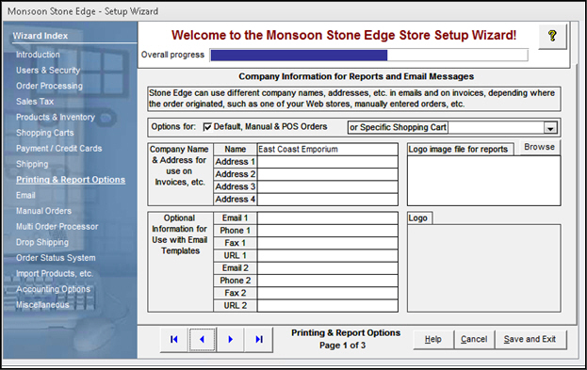Screen dimensions: 587x370
Task: Advance to next wizard page arrow
Action: [230, 339]
